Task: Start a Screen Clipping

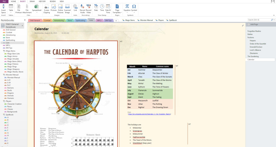Action: (x=46, y=9)
